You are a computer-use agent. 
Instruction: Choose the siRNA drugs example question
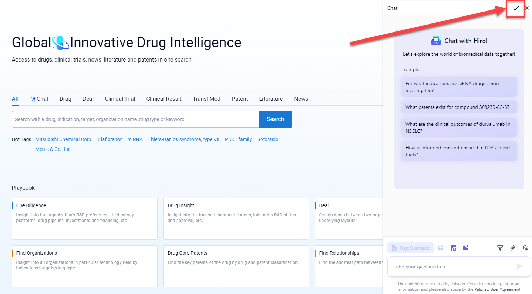point(459,87)
